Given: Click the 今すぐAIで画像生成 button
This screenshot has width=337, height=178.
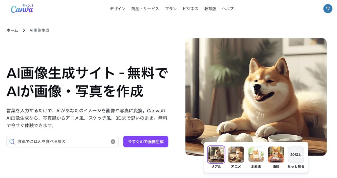Looking at the screenshot, I should (x=146, y=142).
